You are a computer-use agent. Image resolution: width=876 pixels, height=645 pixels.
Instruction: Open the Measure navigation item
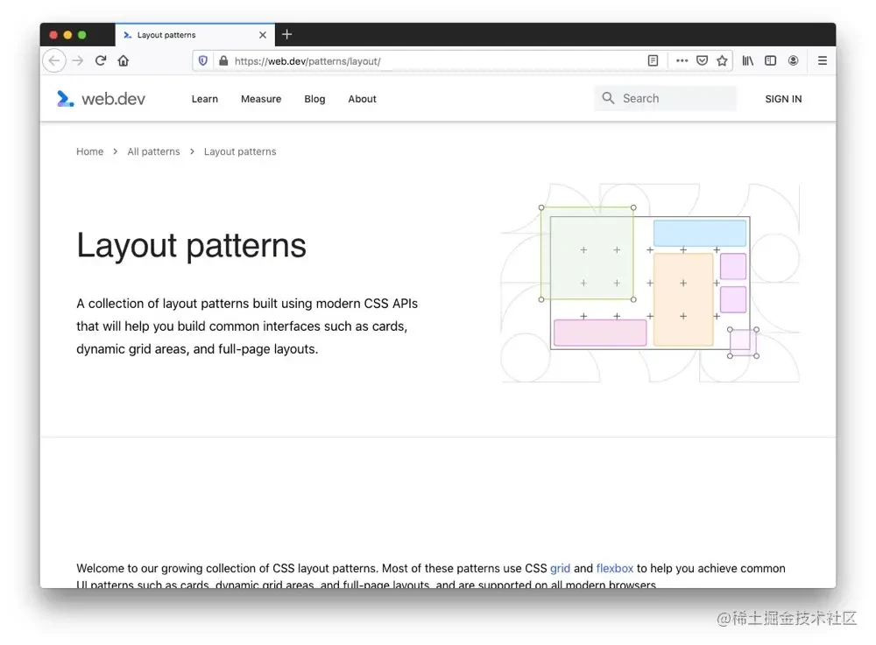click(261, 99)
